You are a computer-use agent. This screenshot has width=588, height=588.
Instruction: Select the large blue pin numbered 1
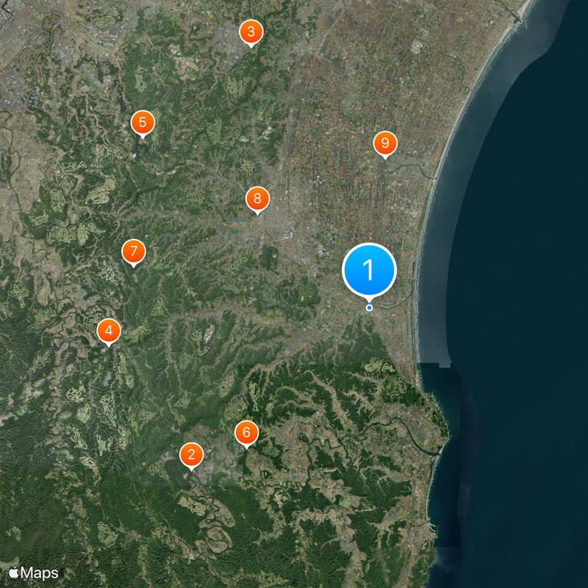pyautogui.click(x=369, y=270)
